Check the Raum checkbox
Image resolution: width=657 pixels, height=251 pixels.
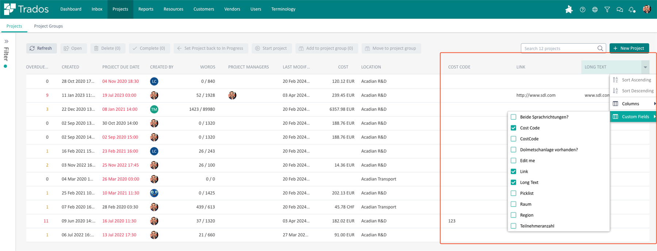[514, 204]
